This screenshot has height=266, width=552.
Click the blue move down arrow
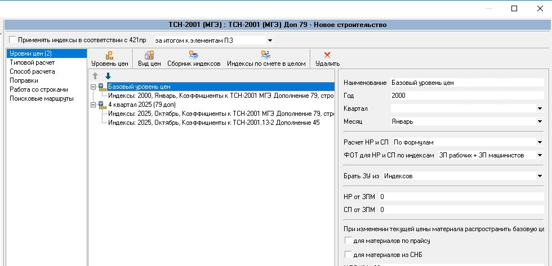pos(108,76)
